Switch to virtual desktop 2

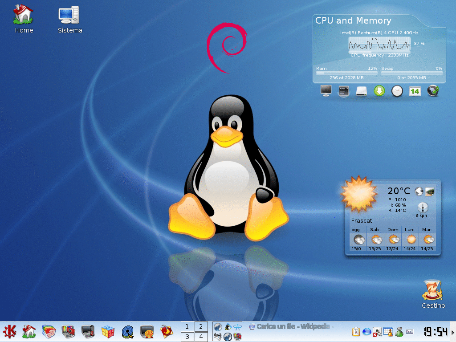(x=201, y=326)
